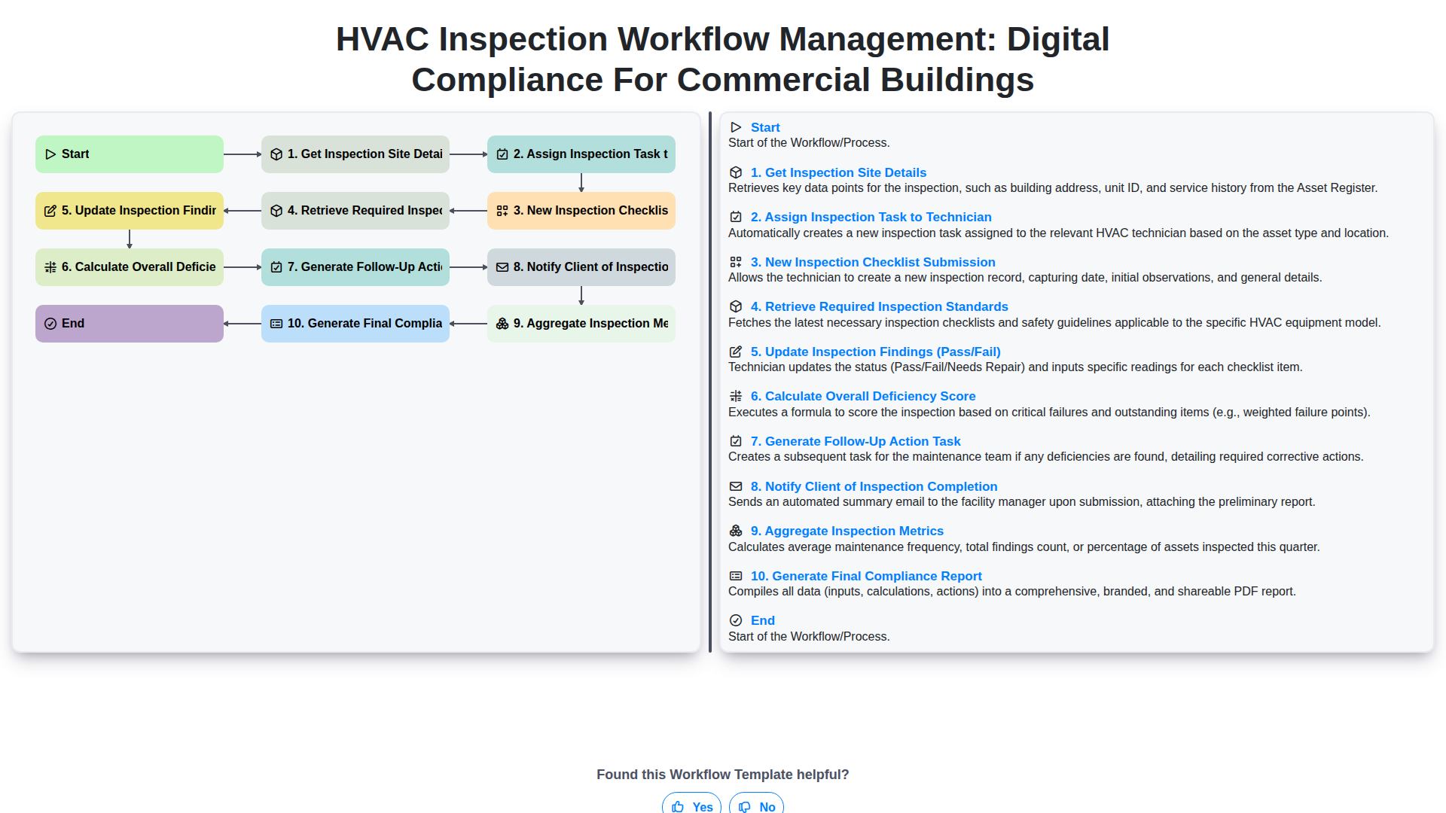Click the grid-plus icon in New Inspection Checklist node
The width and height of the screenshot is (1446, 813).
[x=502, y=211]
